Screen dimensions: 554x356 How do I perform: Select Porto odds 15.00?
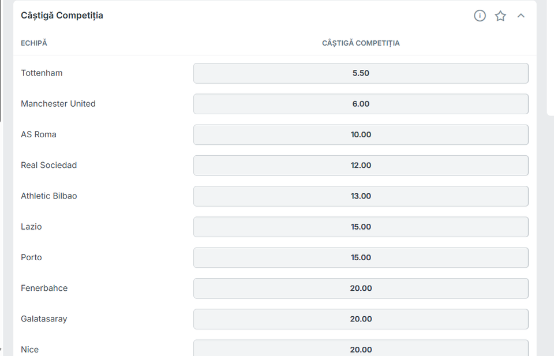click(x=361, y=257)
